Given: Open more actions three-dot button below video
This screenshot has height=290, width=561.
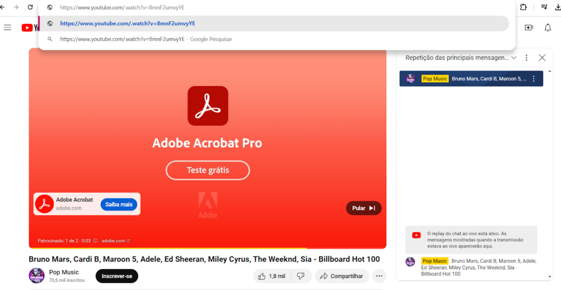Looking at the screenshot, I should 379,276.
